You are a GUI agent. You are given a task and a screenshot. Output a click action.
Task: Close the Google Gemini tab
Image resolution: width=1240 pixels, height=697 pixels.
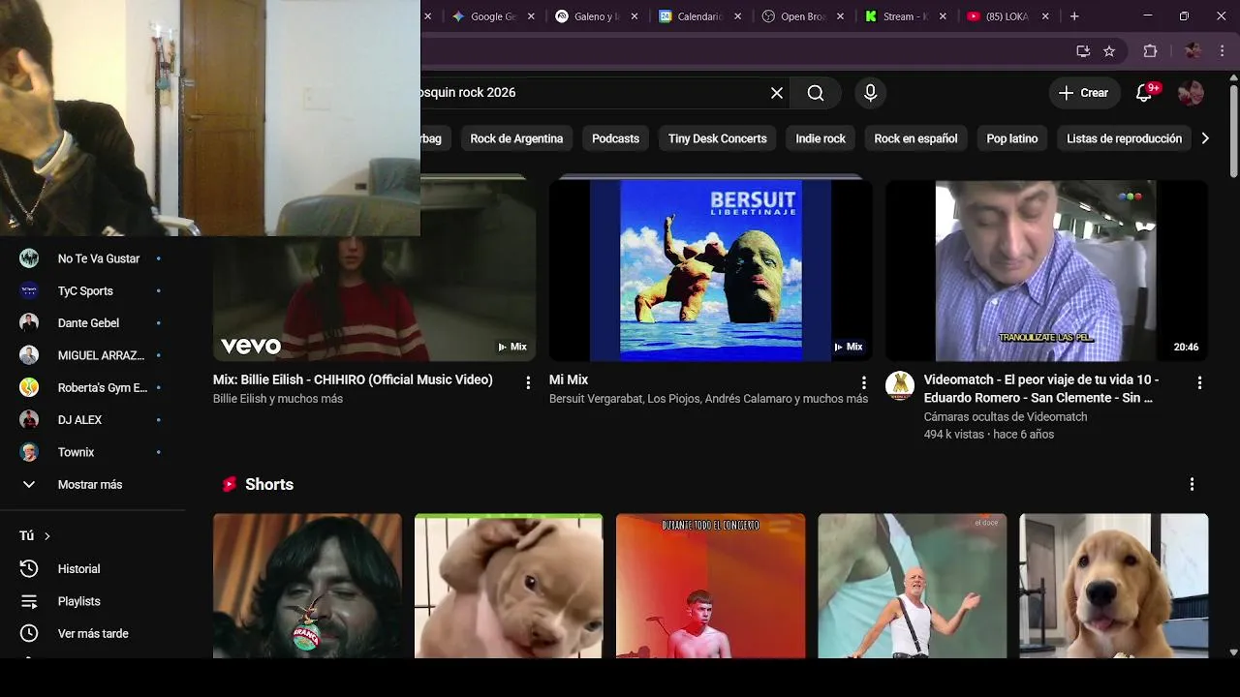[x=531, y=16]
